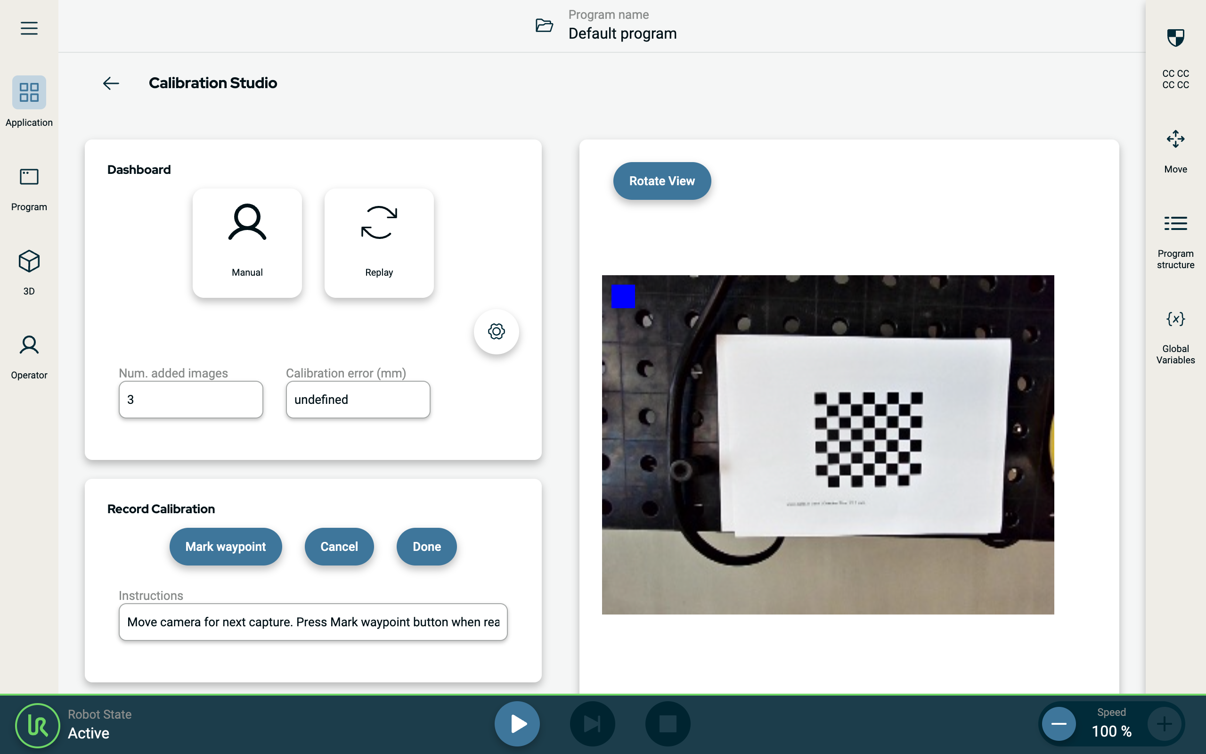
Task: Click the Calibration error field
Action: pos(357,400)
